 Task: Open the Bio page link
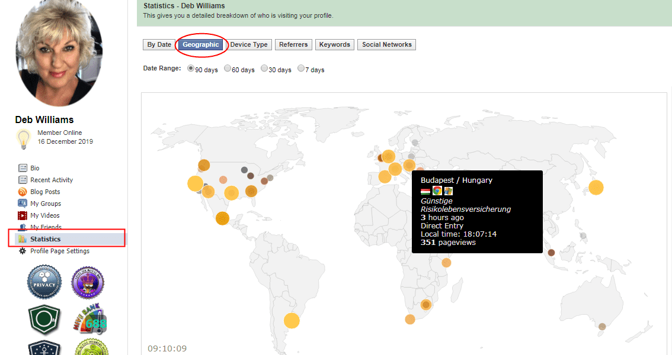click(35, 168)
